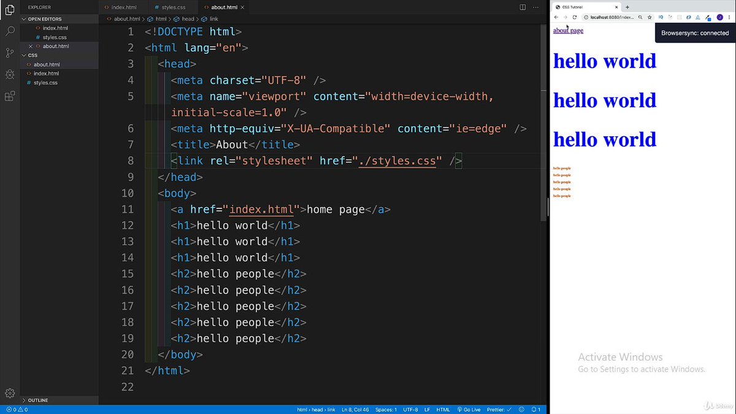Click the errors and warnings status indicator

click(17, 409)
